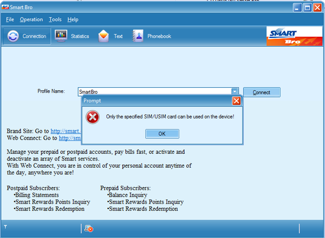Maximize the Smart Bro window

click(308, 8)
